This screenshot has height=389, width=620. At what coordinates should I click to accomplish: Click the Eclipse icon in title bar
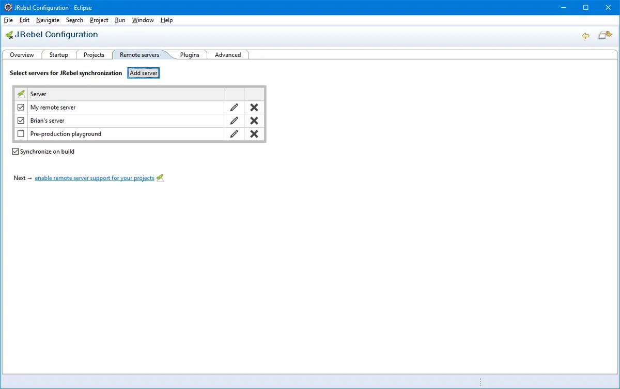pyautogui.click(x=8, y=7)
